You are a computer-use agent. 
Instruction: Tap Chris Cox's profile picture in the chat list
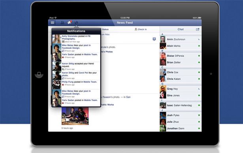click(x=163, y=72)
